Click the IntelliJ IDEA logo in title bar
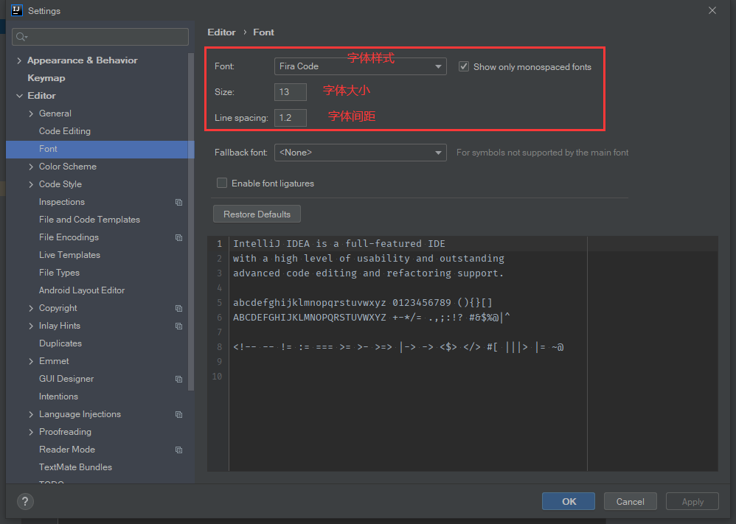This screenshot has width=736, height=524. [17, 10]
